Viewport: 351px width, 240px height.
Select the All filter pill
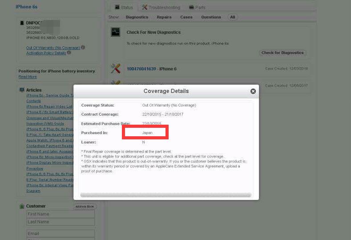click(x=233, y=17)
